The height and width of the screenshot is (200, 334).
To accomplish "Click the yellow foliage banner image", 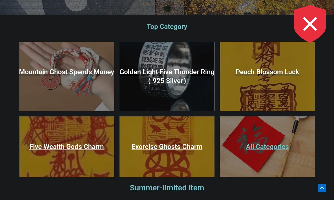I will click(x=245, y=7).
